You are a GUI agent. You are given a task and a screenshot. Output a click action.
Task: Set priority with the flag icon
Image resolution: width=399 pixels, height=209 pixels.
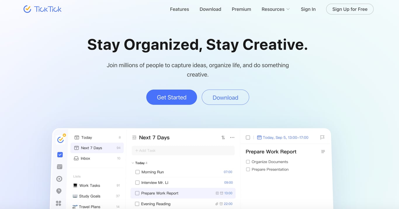tap(322, 137)
